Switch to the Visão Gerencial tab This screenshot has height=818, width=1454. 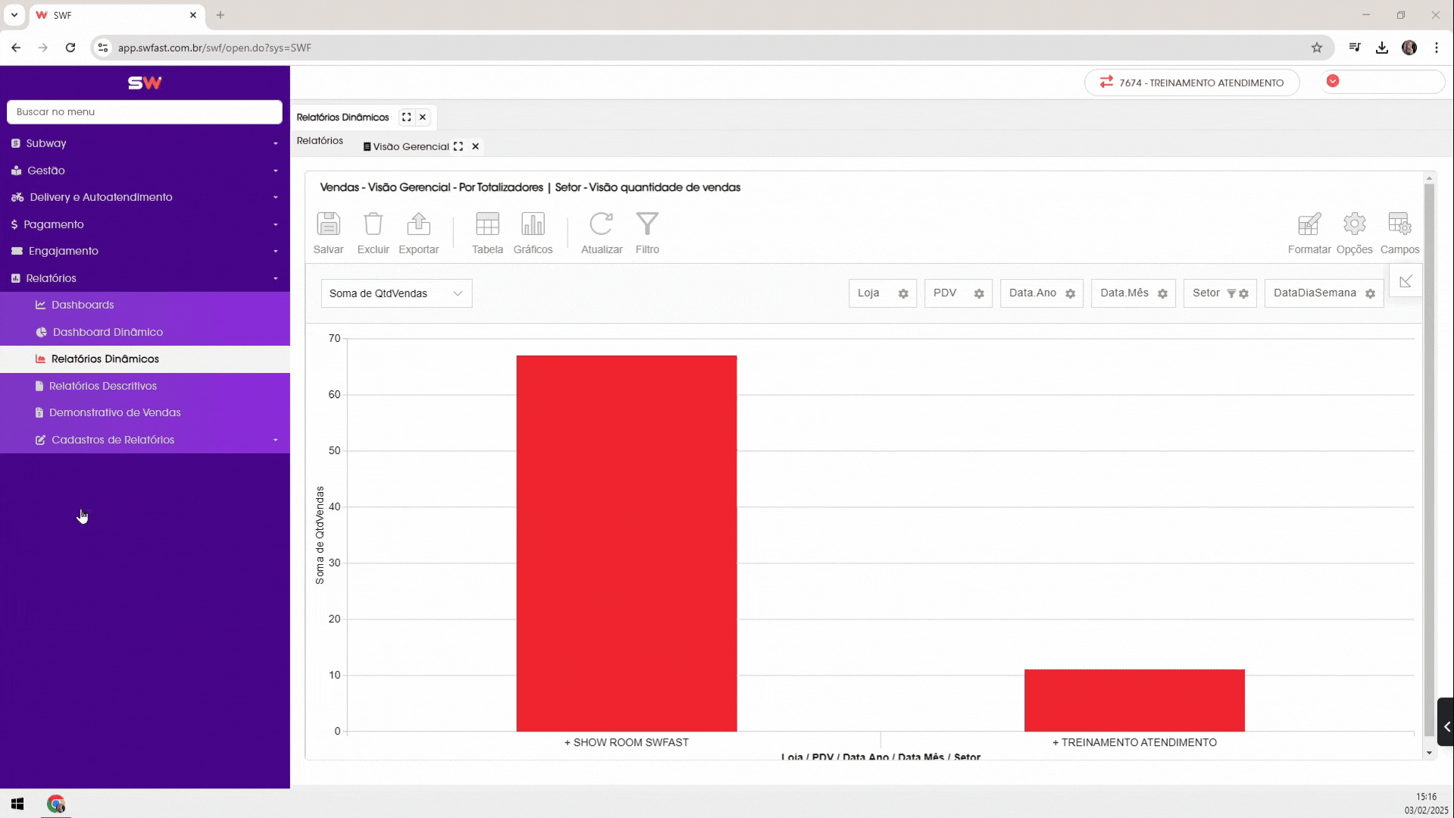[x=411, y=146]
